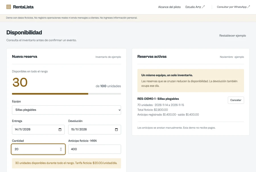The height and width of the screenshot is (172, 256).
Task: Focus the Devolución date field
Action: pos(94,130)
